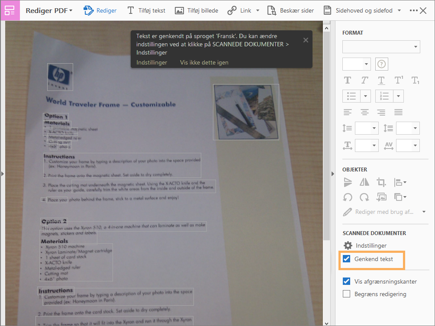Choose the Tilføj billede tool

coord(197,10)
